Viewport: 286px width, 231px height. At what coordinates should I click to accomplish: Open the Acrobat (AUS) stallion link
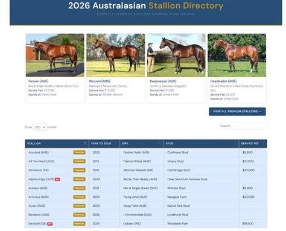click(x=39, y=153)
